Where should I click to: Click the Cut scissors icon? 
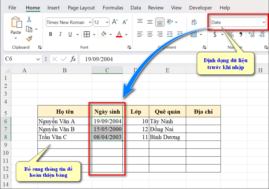tap(29, 19)
